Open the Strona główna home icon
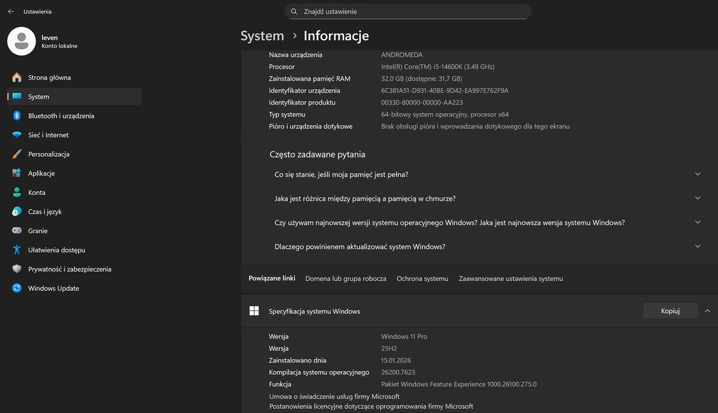The image size is (718, 413). (x=17, y=77)
